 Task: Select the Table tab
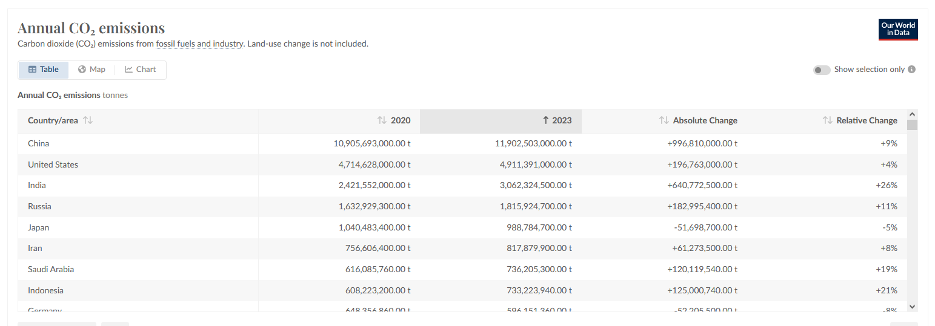point(44,70)
